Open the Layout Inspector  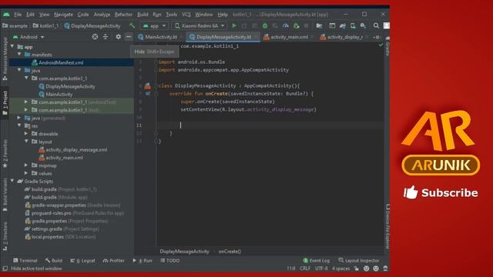[359, 260]
